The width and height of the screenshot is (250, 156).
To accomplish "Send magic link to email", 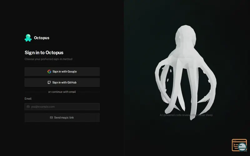I will (62, 118).
